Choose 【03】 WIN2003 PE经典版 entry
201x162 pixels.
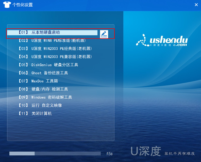[x=55, y=49]
